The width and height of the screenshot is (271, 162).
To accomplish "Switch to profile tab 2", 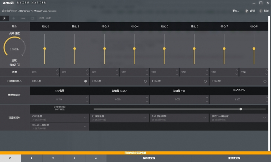I will [53, 159].
